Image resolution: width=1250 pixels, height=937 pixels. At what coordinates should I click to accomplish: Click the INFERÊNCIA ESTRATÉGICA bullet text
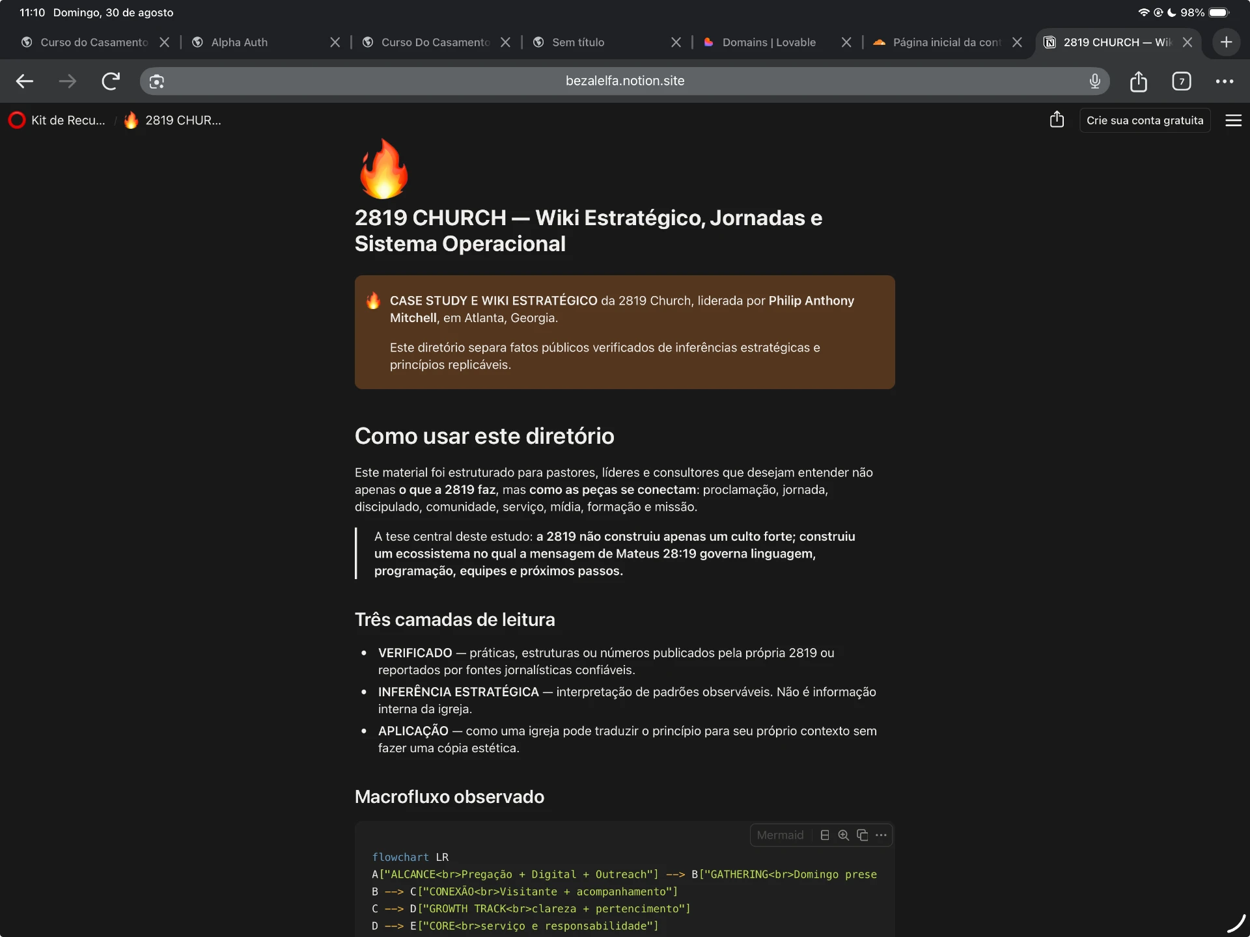click(x=627, y=700)
